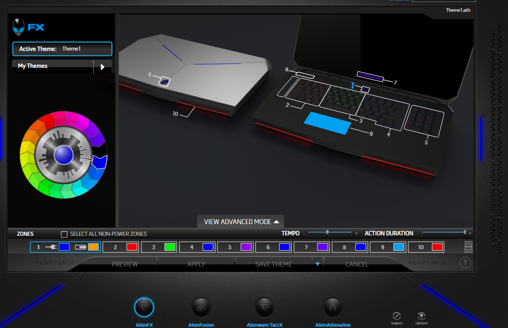508x328 pixels.
Task: Decrease action duration with minus sign
Action: pyautogui.click(x=418, y=234)
